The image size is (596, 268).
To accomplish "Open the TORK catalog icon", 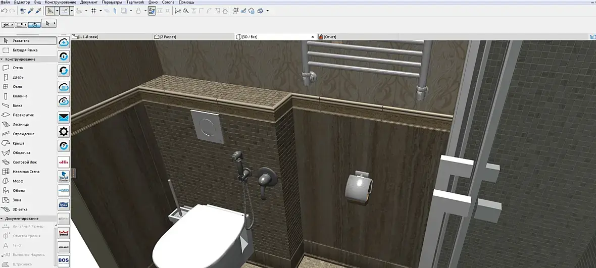I will tap(64, 204).
